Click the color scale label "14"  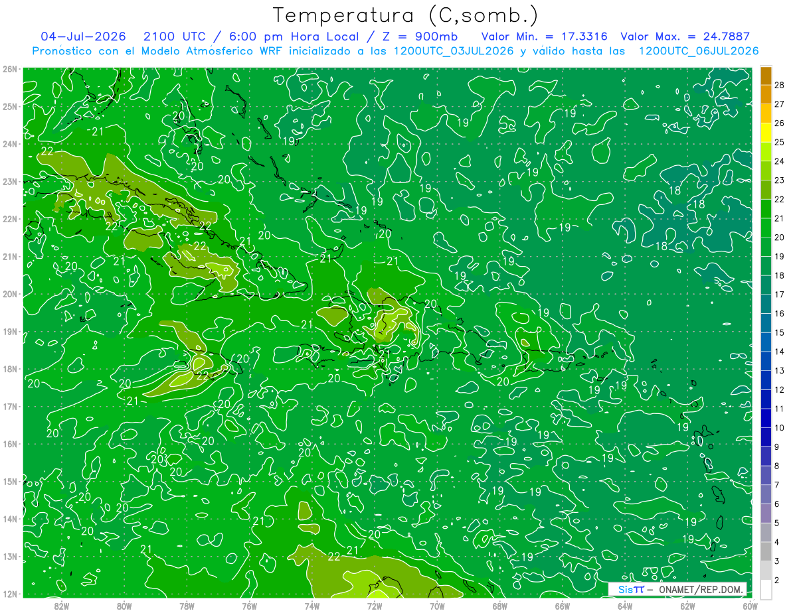(x=780, y=352)
